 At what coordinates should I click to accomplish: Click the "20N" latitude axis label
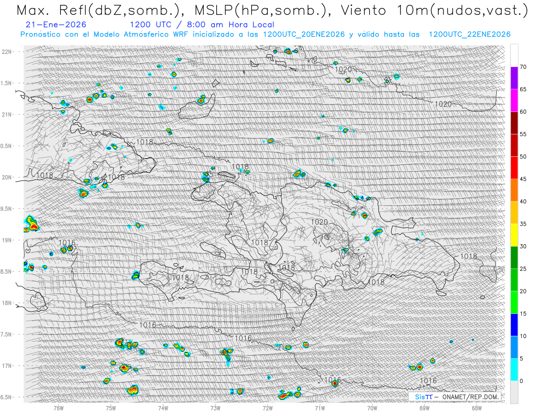(x=6, y=177)
